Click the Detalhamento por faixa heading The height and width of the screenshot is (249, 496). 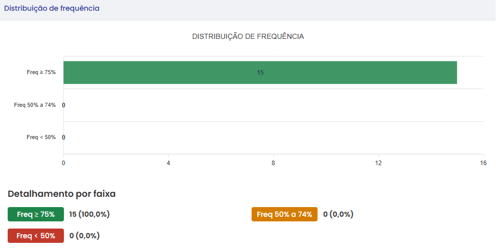click(x=62, y=194)
